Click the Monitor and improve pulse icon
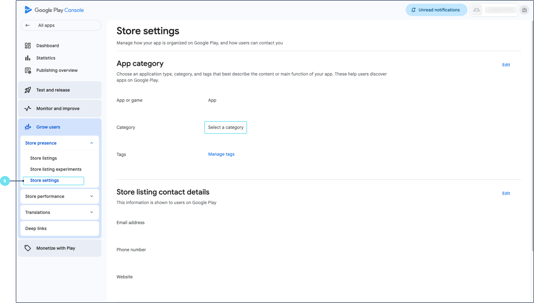The image size is (534, 303). pos(28,109)
